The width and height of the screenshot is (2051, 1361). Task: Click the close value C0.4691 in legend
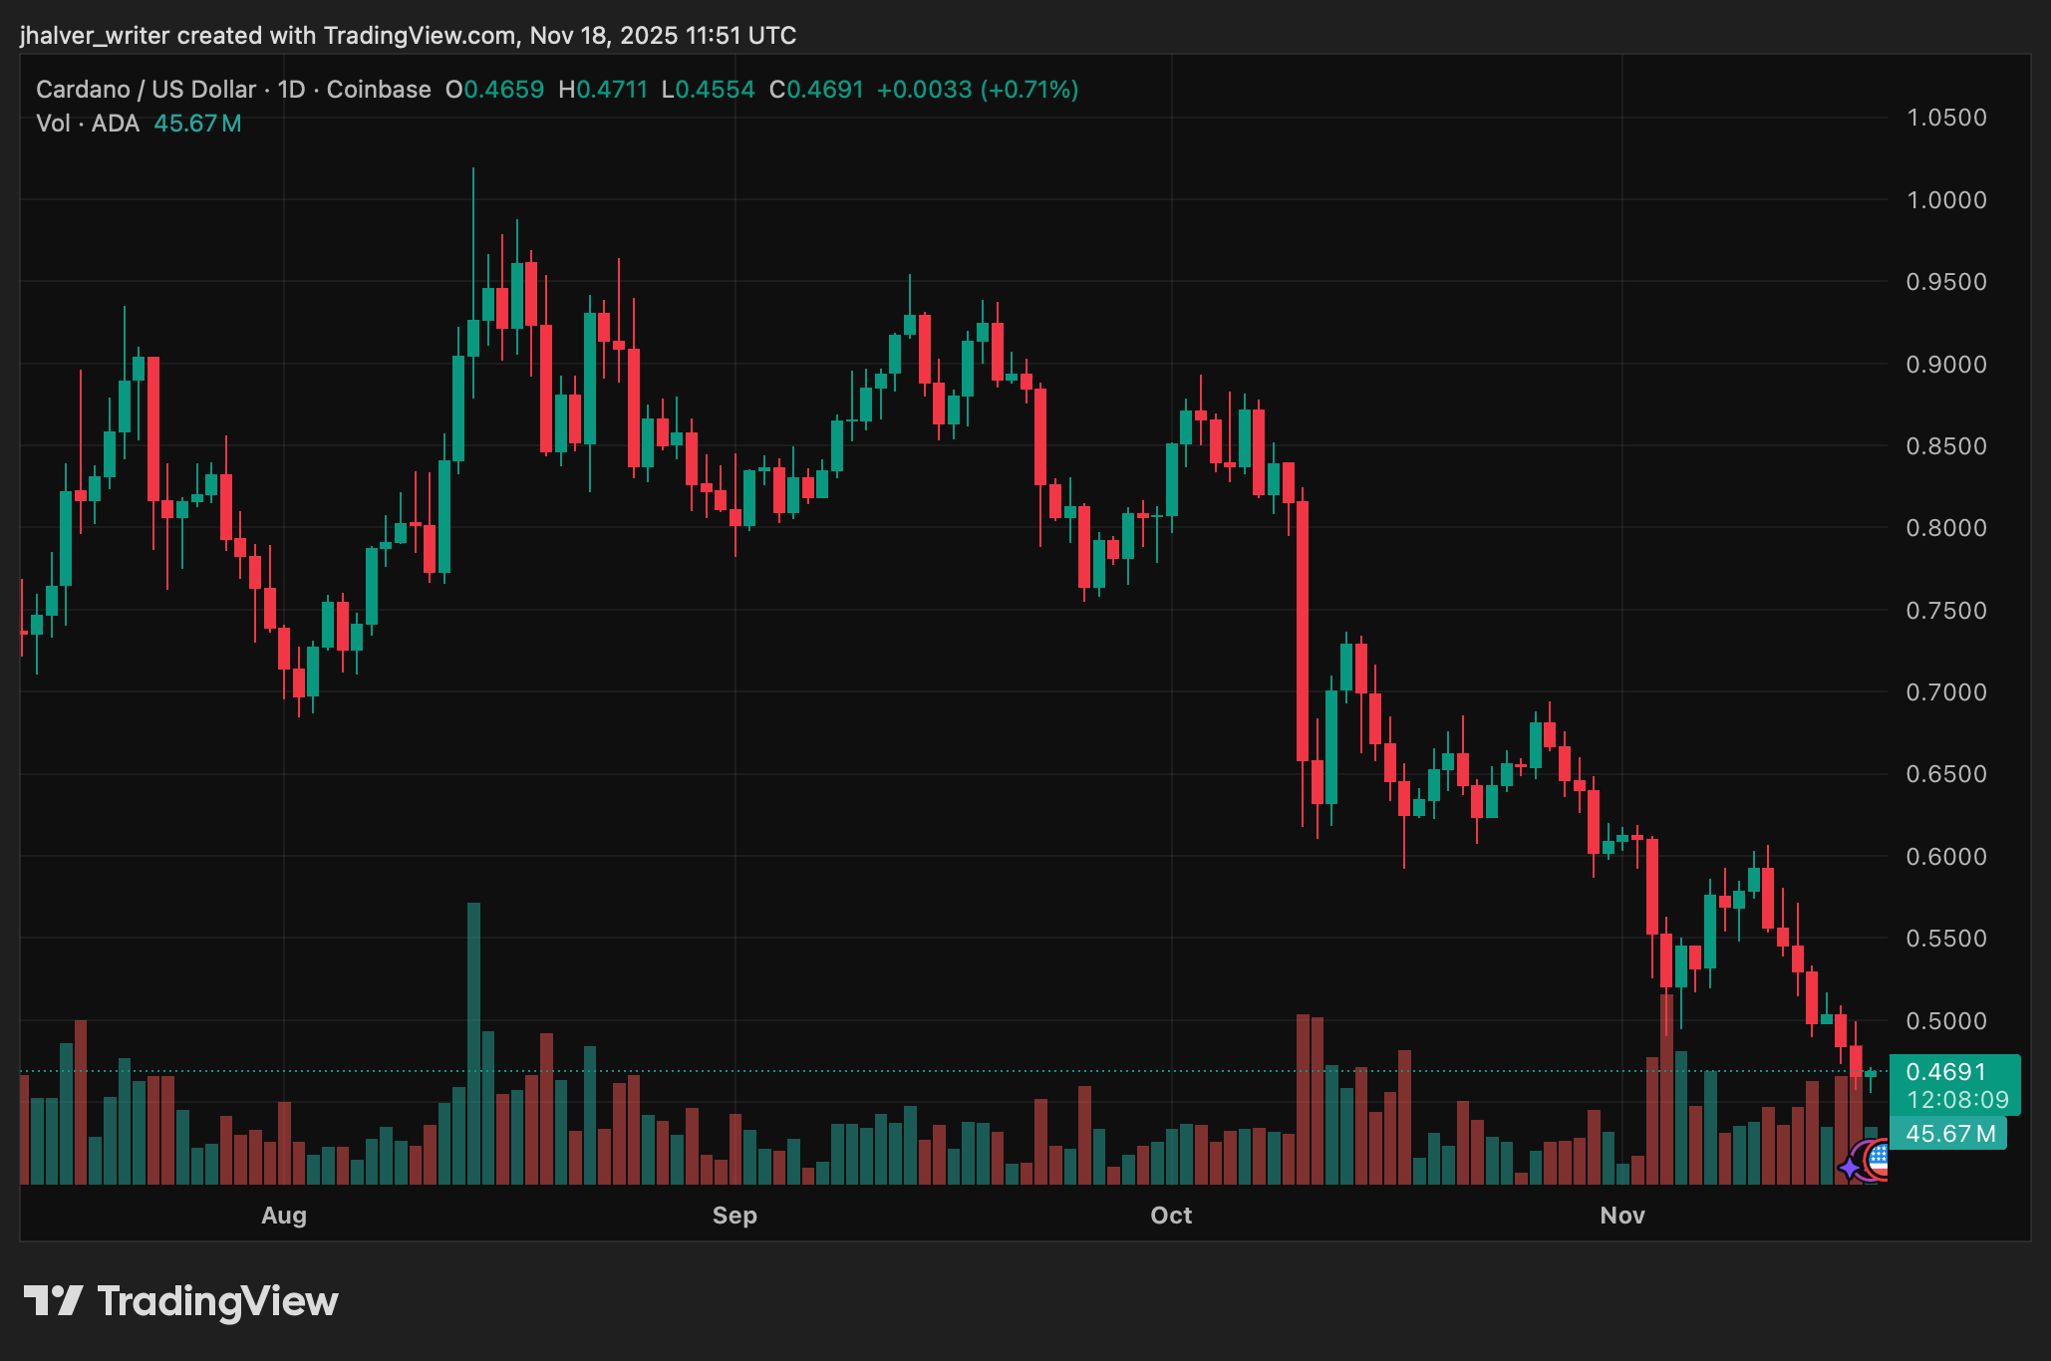pyautogui.click(x=816, y=90)
